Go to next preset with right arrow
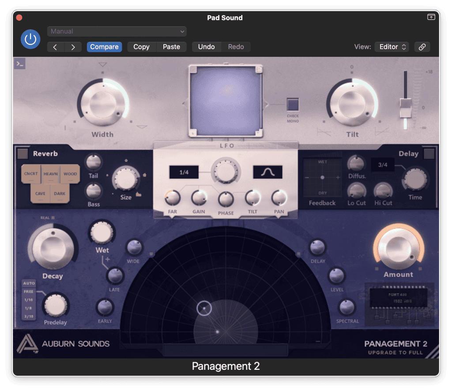This screenshot has height=391, width=452. click(73, 47)
